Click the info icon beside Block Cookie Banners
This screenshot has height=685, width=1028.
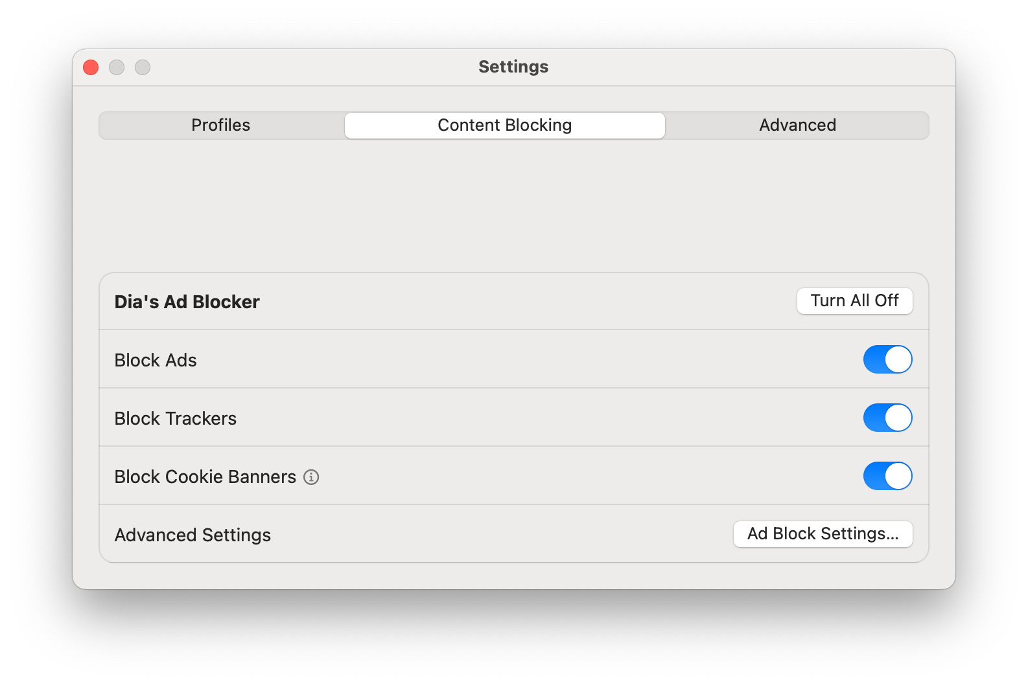pos(311,477)
